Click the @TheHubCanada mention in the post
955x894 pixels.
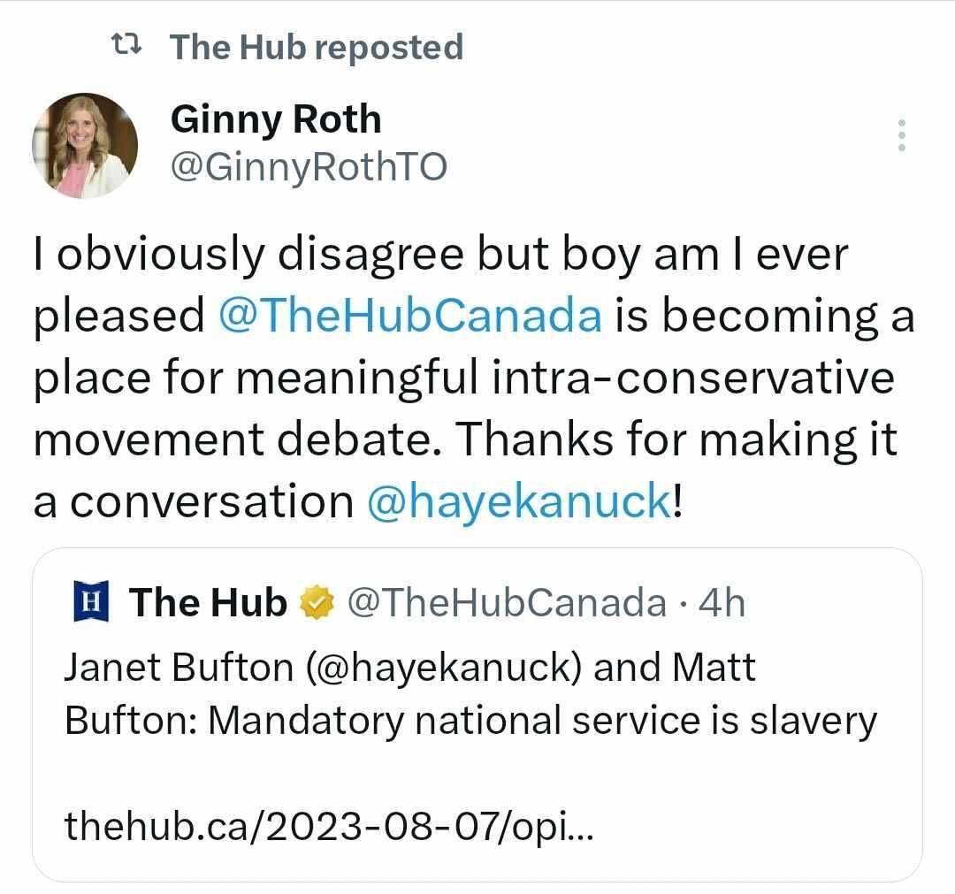(410, 316)
